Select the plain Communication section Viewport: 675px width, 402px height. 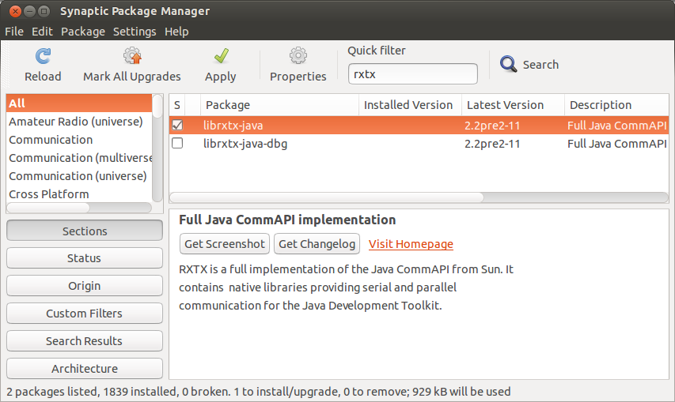pos(79,140)
